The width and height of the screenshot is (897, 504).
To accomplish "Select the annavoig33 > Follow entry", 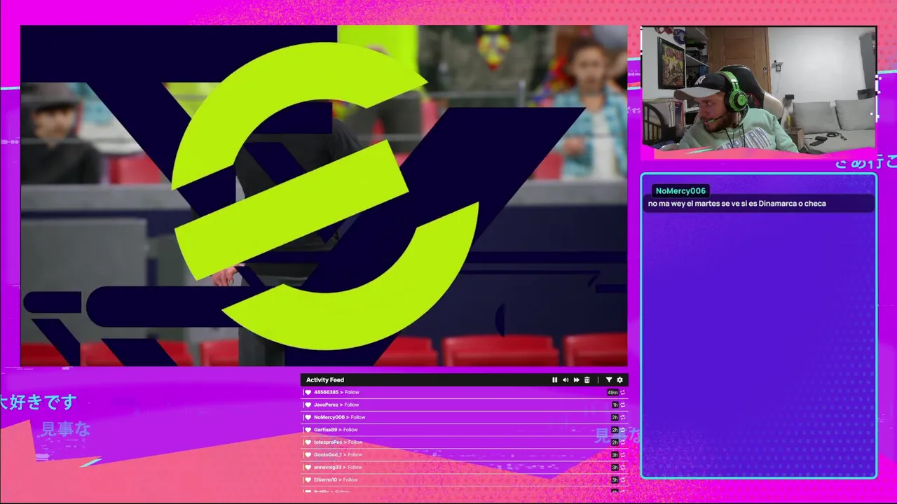I will tap(465, 468).
